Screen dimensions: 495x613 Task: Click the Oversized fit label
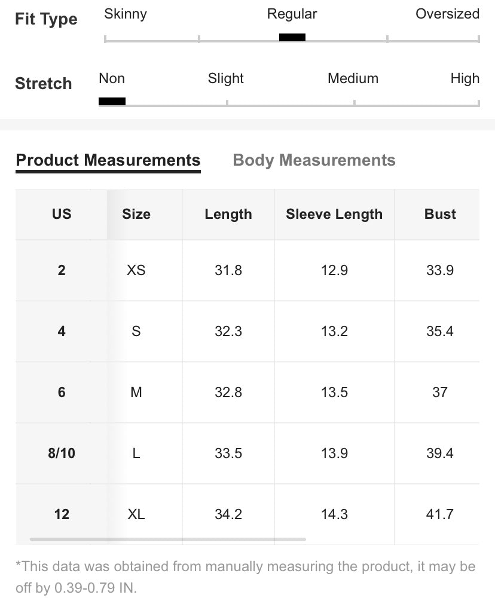point(447,14)
